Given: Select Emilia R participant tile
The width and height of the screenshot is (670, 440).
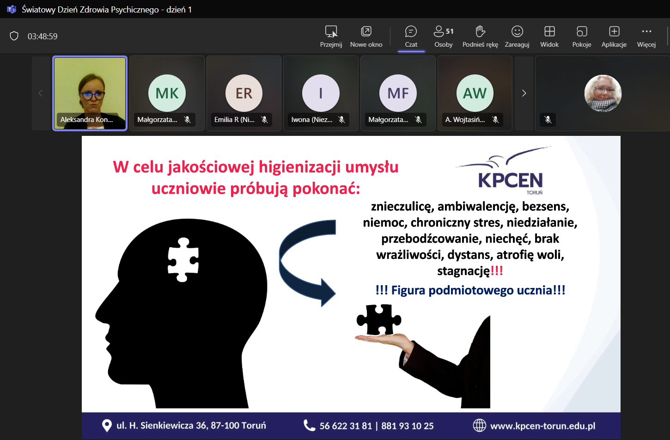Looking at the screenshot, I should tap(244, 93).
